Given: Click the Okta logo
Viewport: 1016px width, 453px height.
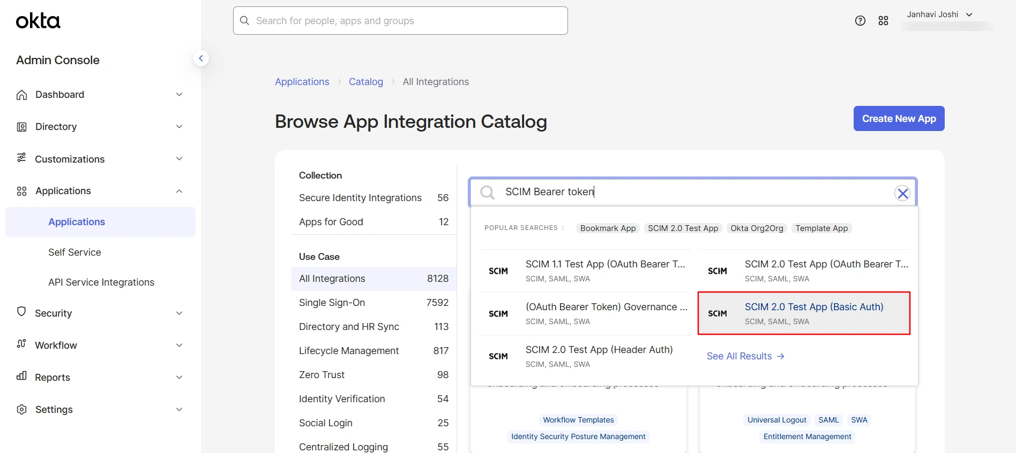Looking at the screenshot, I should tap(38, 21).
